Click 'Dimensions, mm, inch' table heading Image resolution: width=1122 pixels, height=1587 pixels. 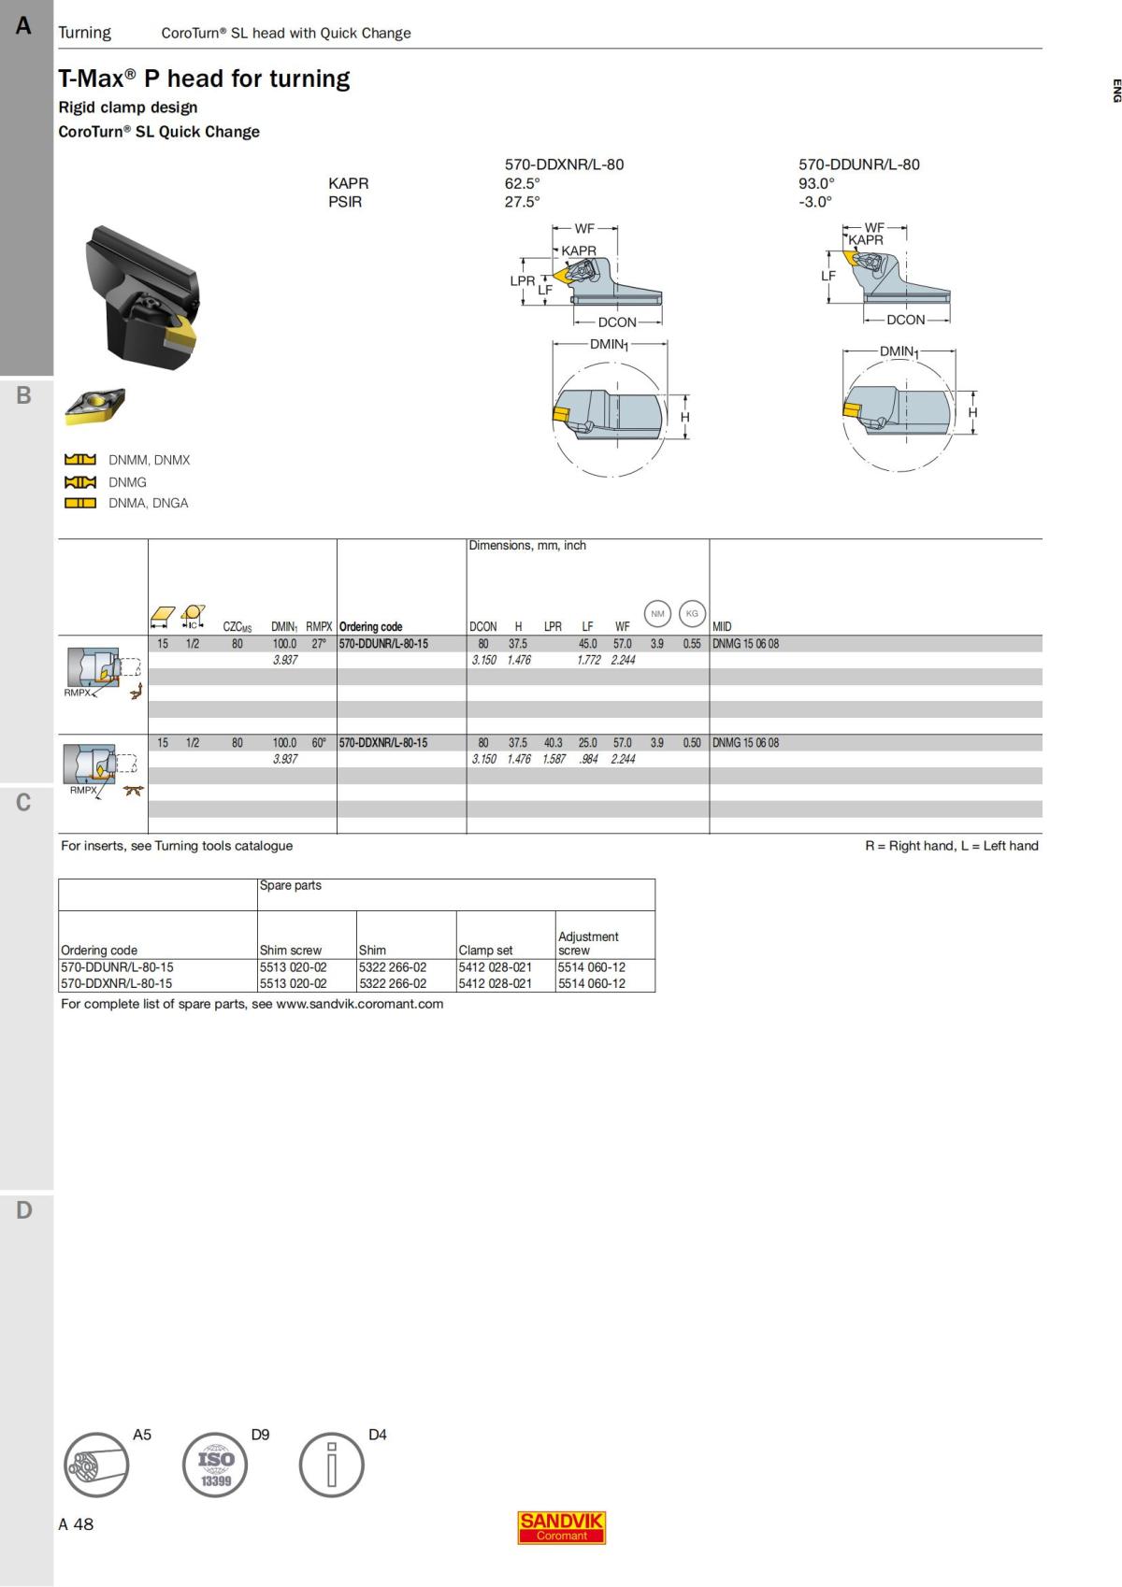pyautogui.click(x=527, y=545)
